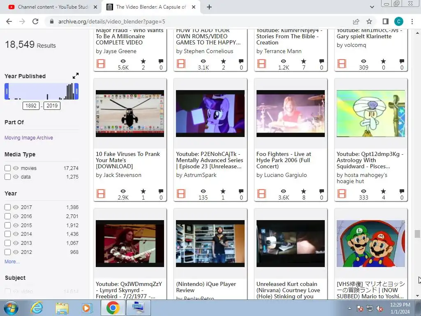Click favorites star on Stories From The Bible card
This screenshot has width=421, height=316.
coord(303,61)
